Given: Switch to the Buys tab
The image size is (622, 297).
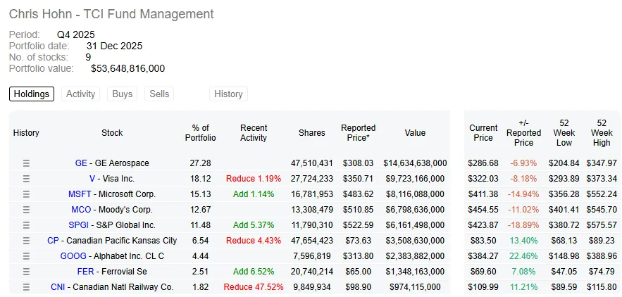Looking at the screenshot, I should pyautogui.click(x=122, y=94).
